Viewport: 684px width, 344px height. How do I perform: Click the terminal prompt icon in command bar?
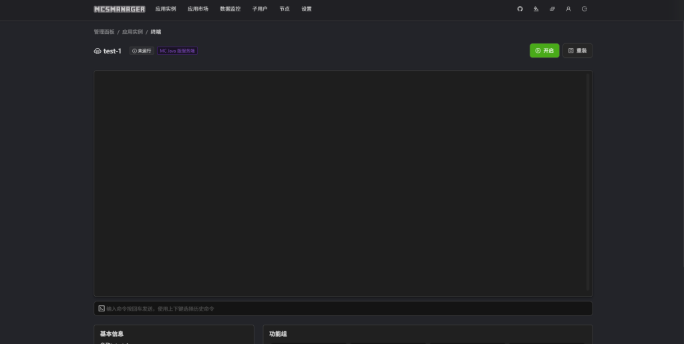tap(102, 309)
